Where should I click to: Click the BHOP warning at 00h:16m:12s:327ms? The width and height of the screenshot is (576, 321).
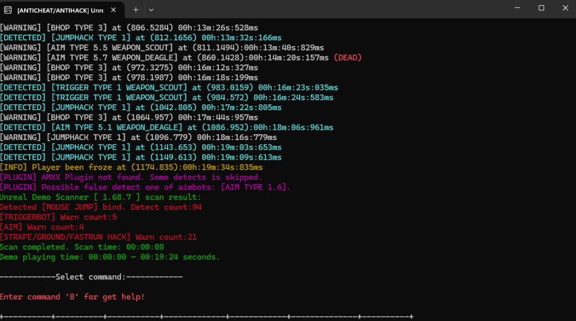(x=129, y=67)
